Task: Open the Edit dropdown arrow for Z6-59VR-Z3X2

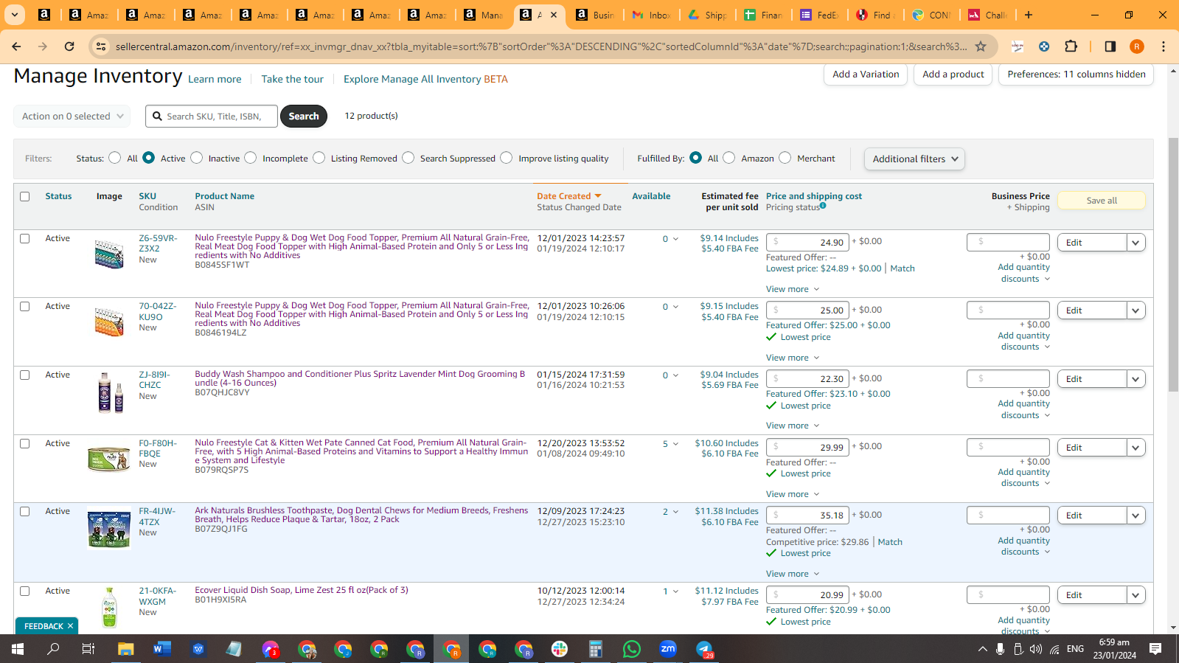Action: pos(1135,243)
